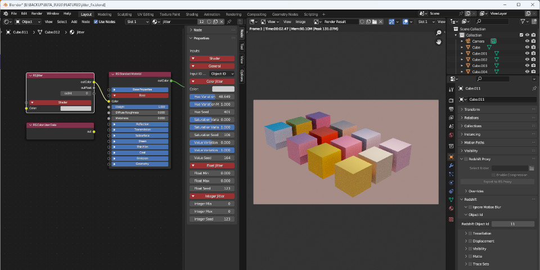
Task: Open the Physics properties tab icon
Action: click(x=451, y=183)
